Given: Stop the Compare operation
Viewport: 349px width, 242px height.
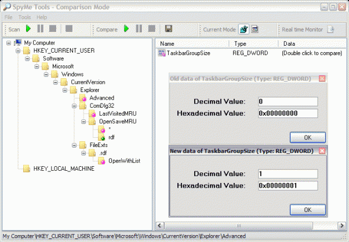Looking at the screenshot, I should [152, 29].
